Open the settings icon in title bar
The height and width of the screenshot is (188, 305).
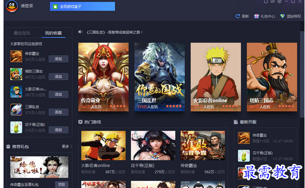tap(280, 2)
